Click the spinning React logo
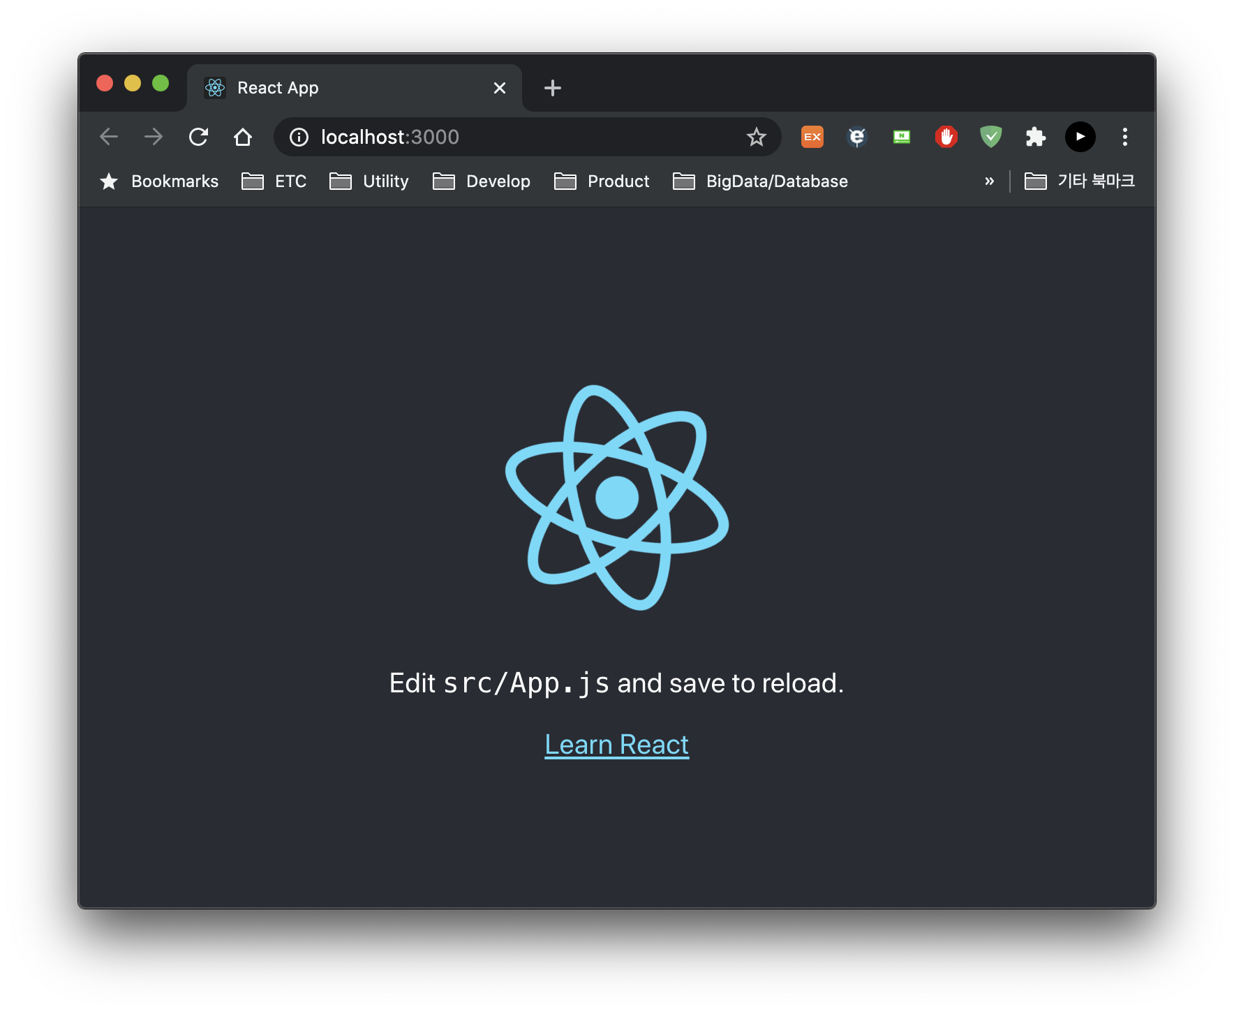Viewport: 1234px width, 1012px height. coord(617,498)
